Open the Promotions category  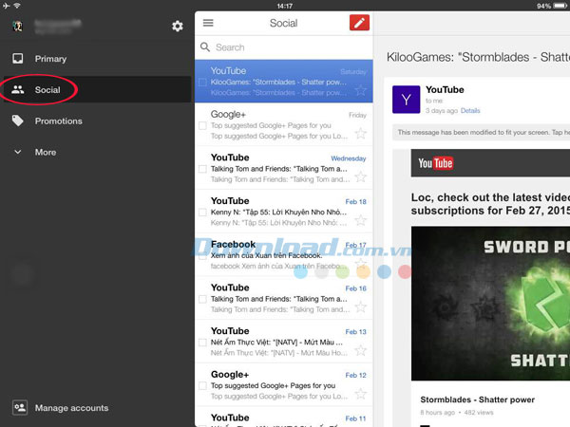(97, 121)
